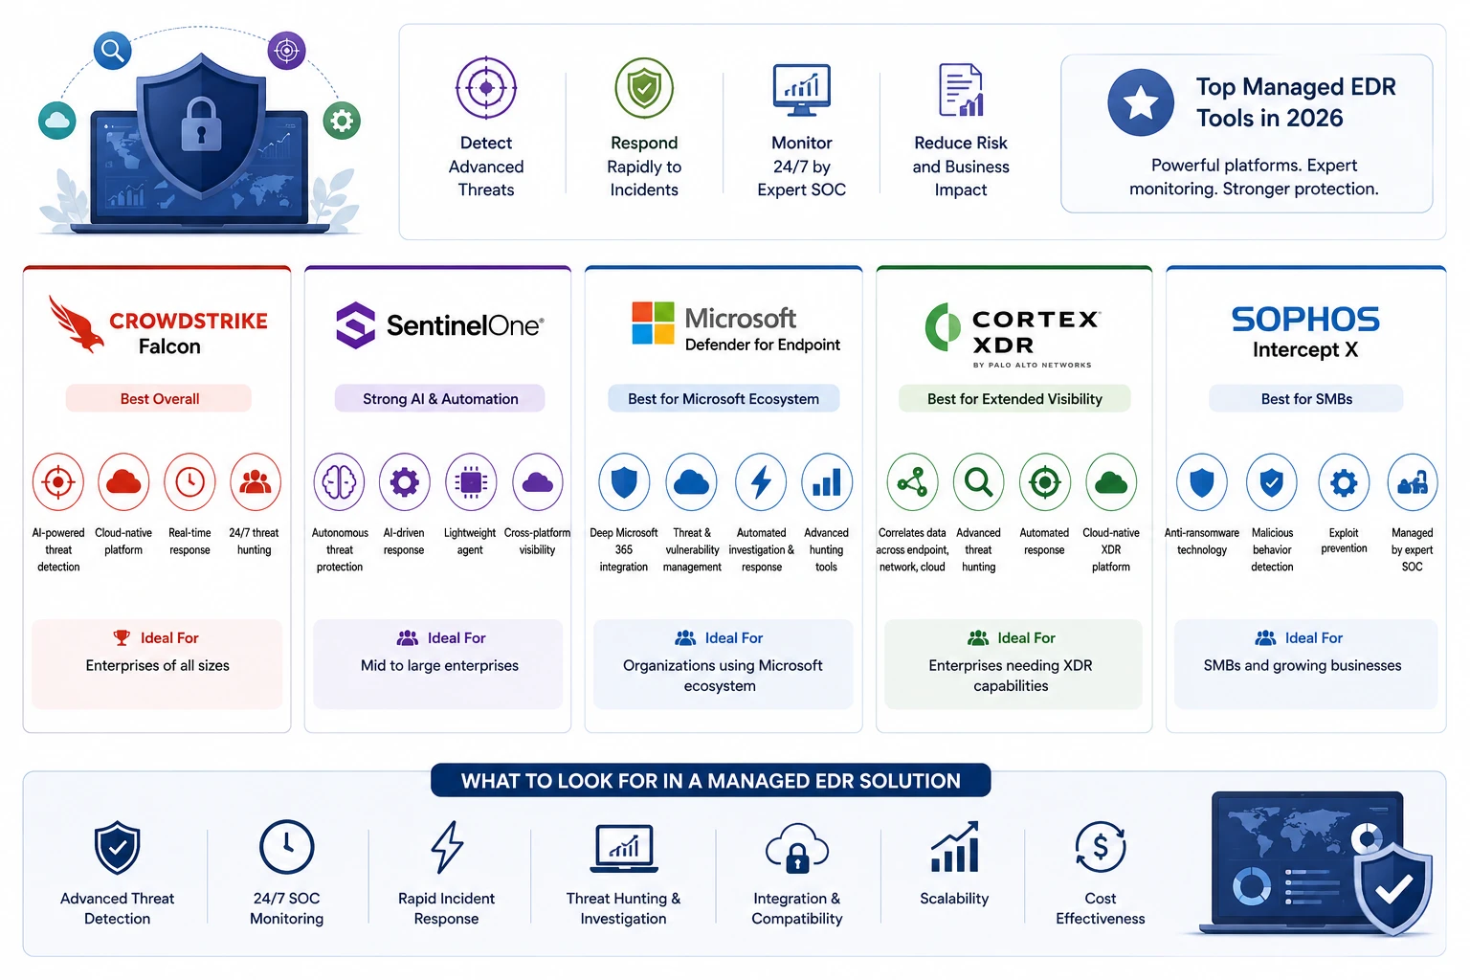Click the Monitor 24/7 by Expert SOC monitor icon
Image resolution: width=1470 pixels, height=980 pixels.
tap(802, 90)
